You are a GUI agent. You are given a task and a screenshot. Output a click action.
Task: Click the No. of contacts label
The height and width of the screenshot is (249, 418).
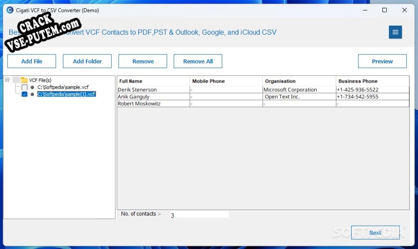pos(141,214)
